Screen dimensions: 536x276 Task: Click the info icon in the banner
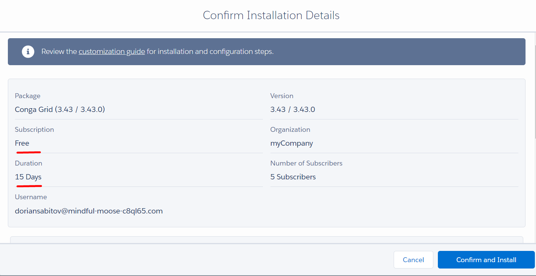coord(28,52)
